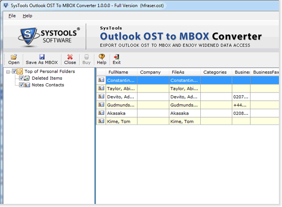Select the Kime, Tom FullName cell

click(x=122, y=121)
